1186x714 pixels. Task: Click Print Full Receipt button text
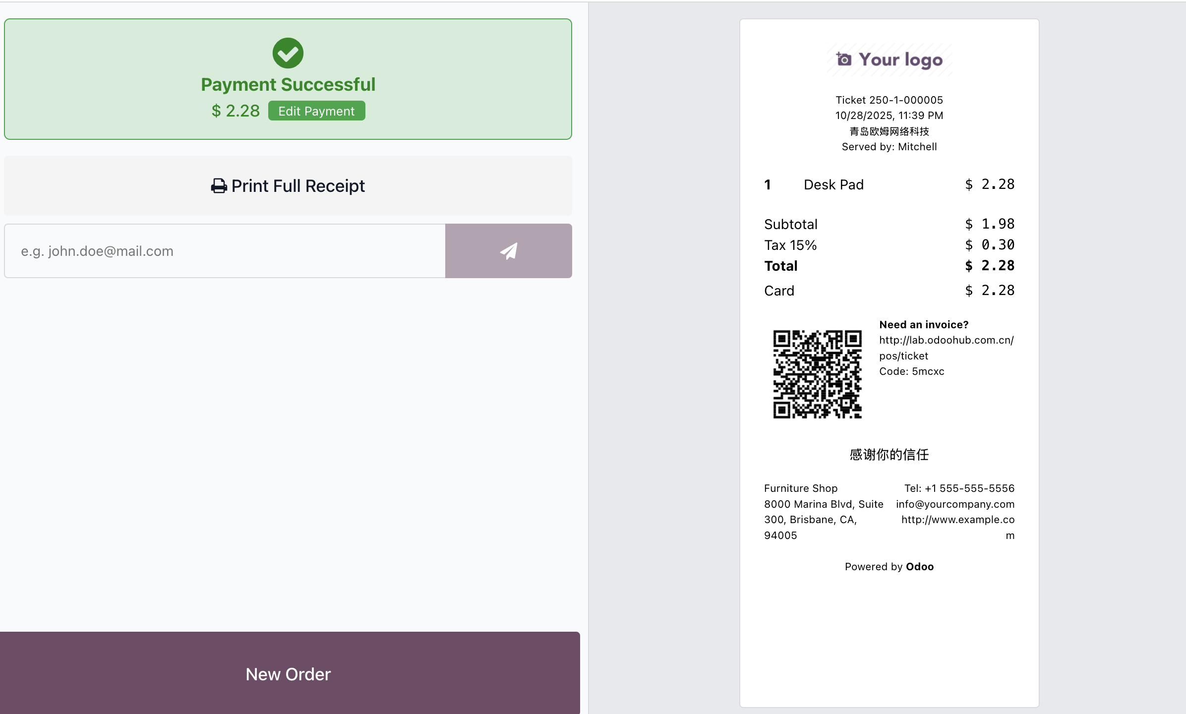pos(298,186)
